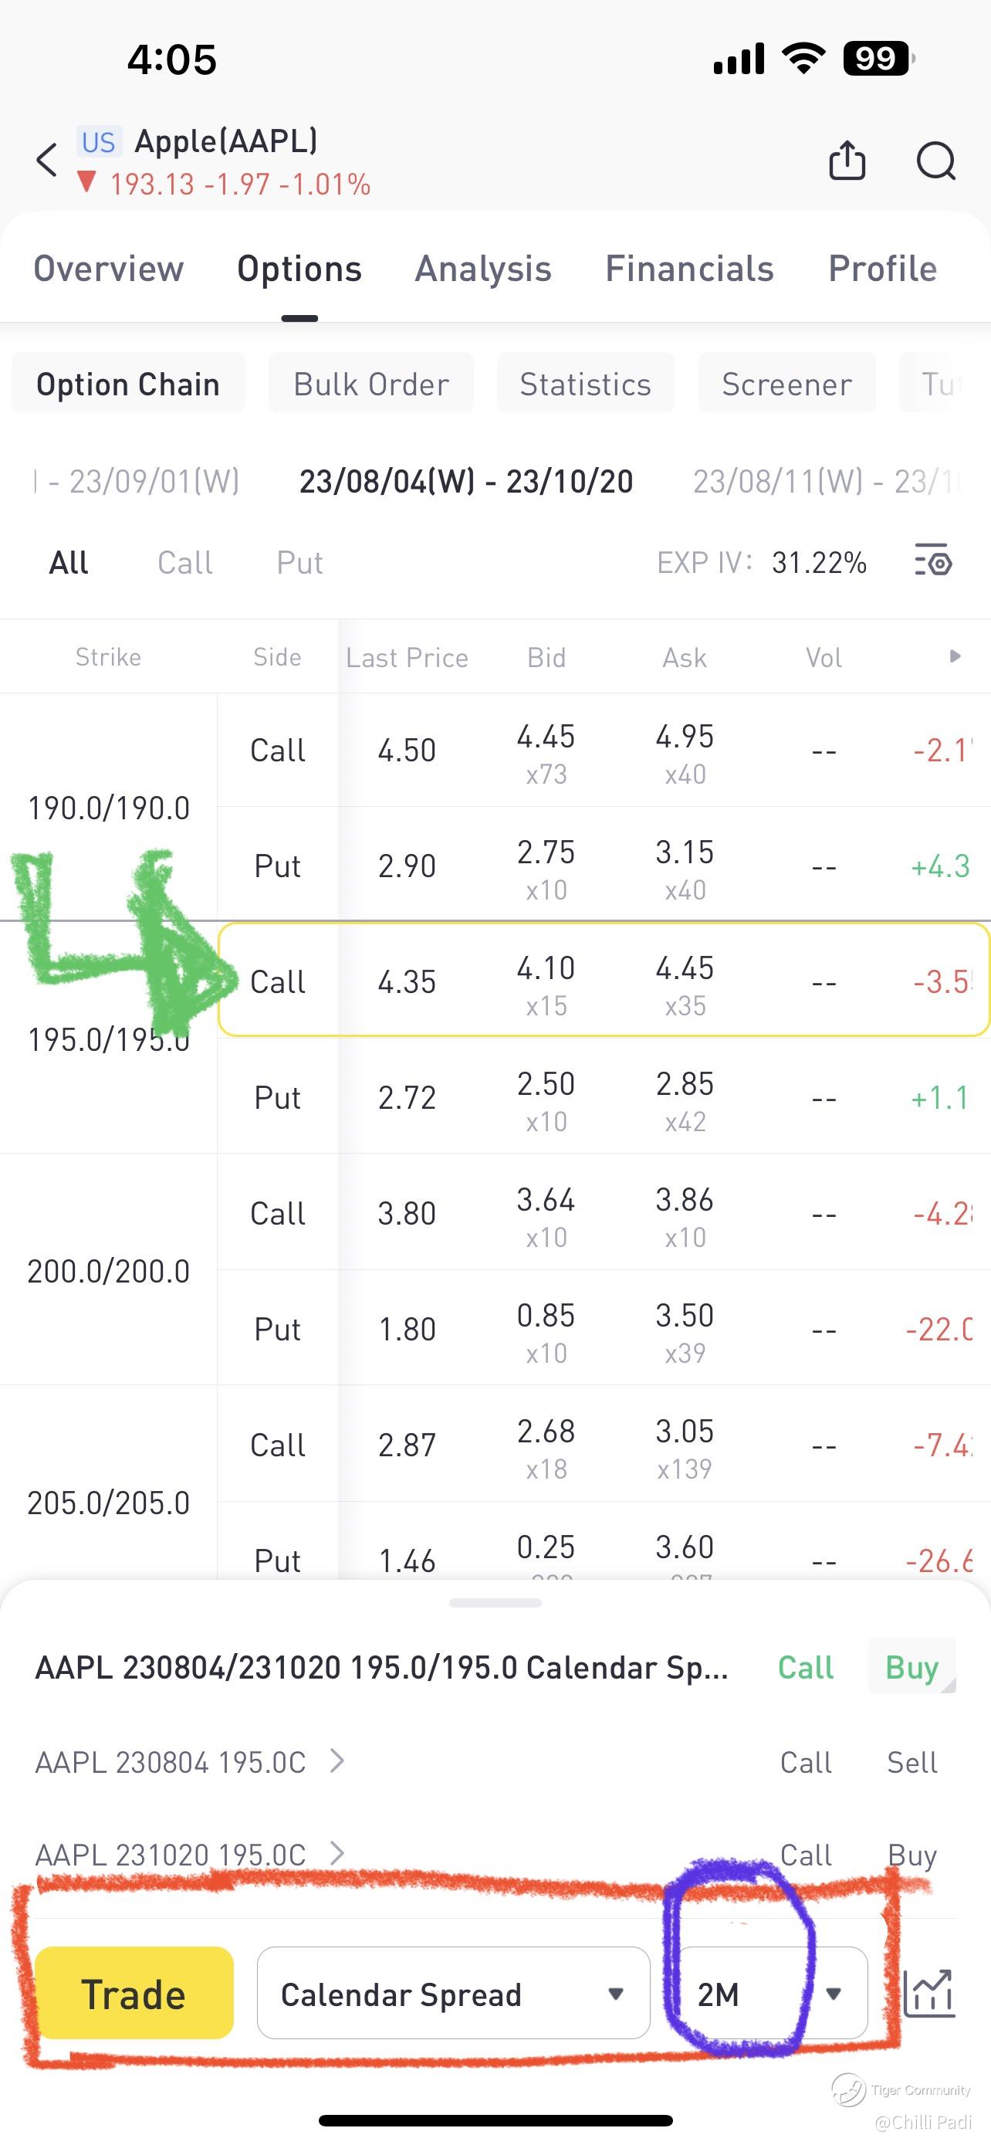
Task: Toggle the Buy direction selector
Action: pyautogui.click(x=912, y=1668)
